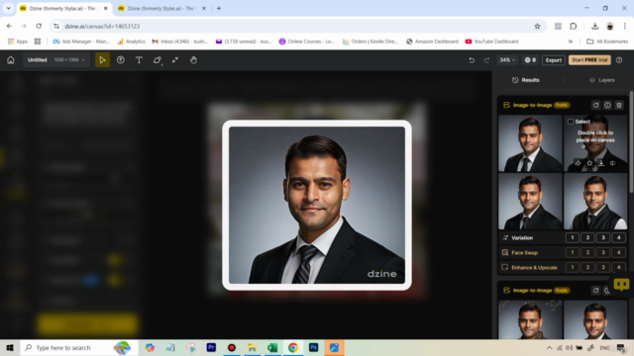634x356 pixels.
Task: Choose Enhance & Upscale for image 1
Action: 573,267
